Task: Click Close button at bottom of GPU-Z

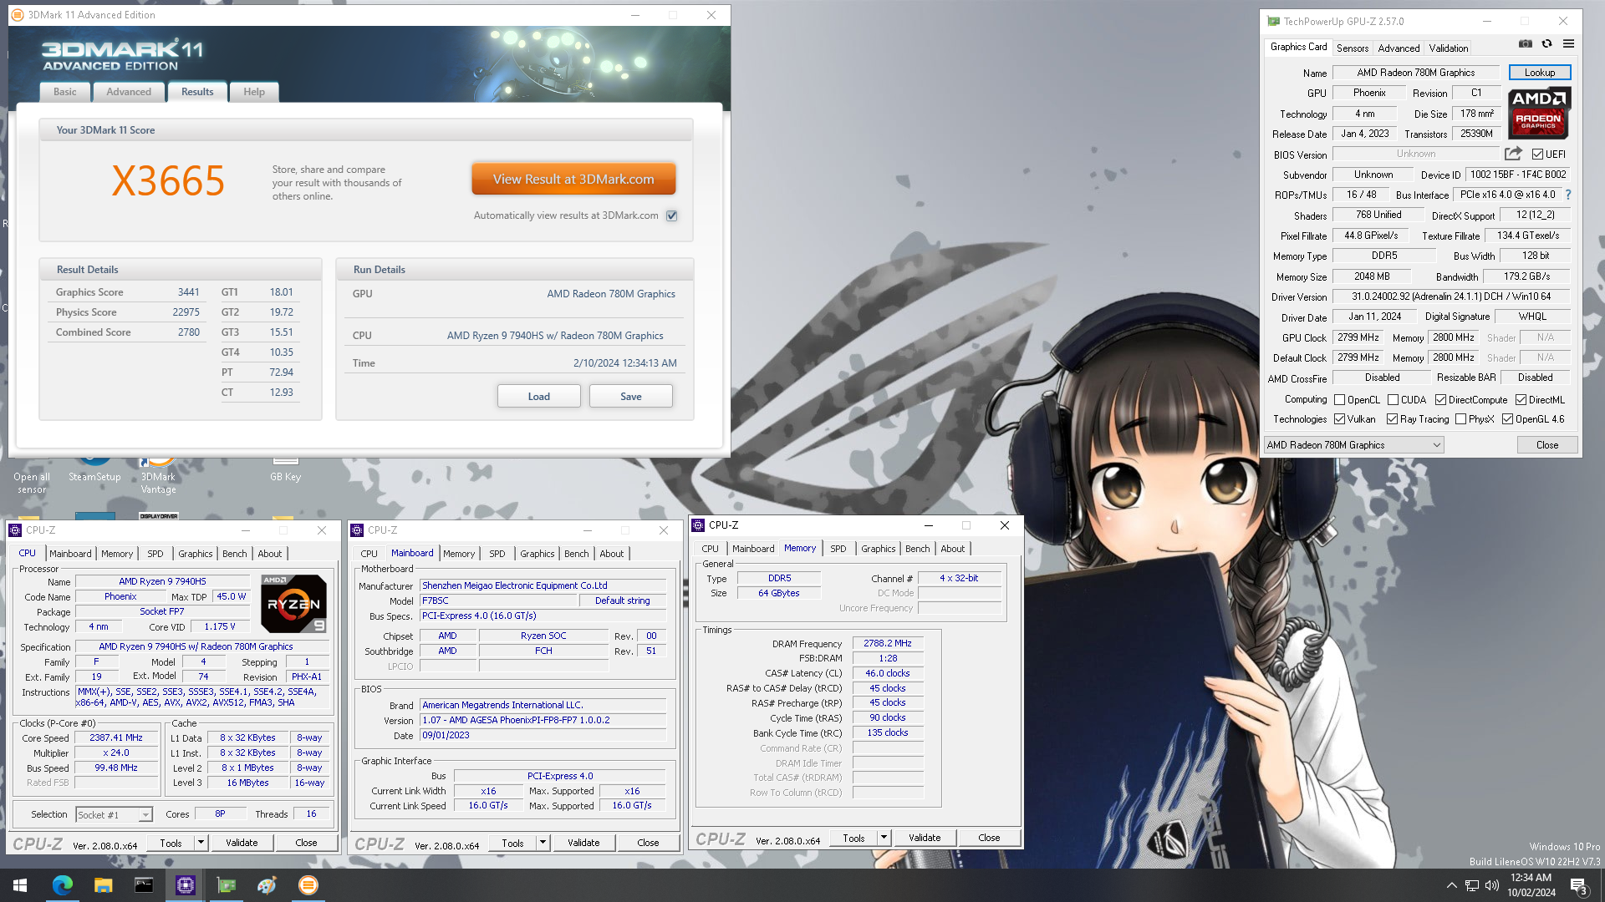Action: (1547, 445)
